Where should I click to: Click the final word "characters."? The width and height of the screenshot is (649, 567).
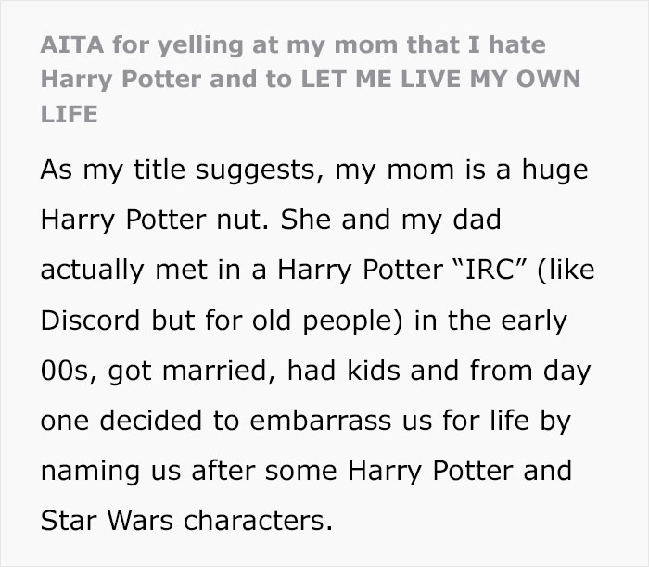click(x=256, y=520)
